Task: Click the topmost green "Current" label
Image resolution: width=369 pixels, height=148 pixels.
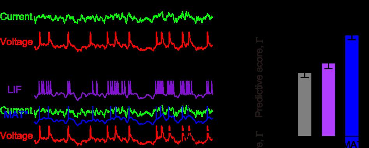Action: tap(16, 17)
